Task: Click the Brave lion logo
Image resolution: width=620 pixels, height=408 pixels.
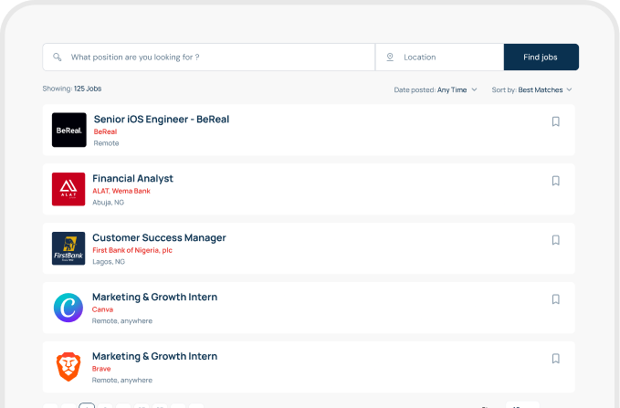Action: [68, 367]
